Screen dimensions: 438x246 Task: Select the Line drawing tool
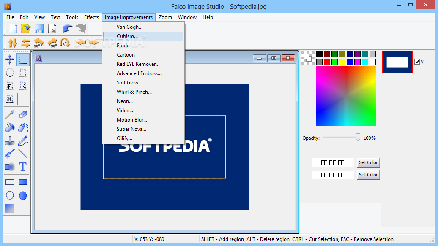[x=23, y=154]
